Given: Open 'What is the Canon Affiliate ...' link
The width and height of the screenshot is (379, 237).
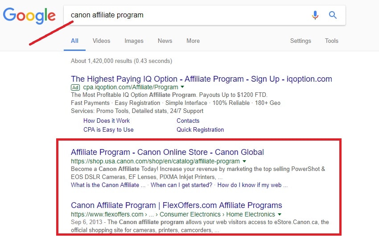Looking at the screenshot, I should pyautogui.click(x=108, y=185).
